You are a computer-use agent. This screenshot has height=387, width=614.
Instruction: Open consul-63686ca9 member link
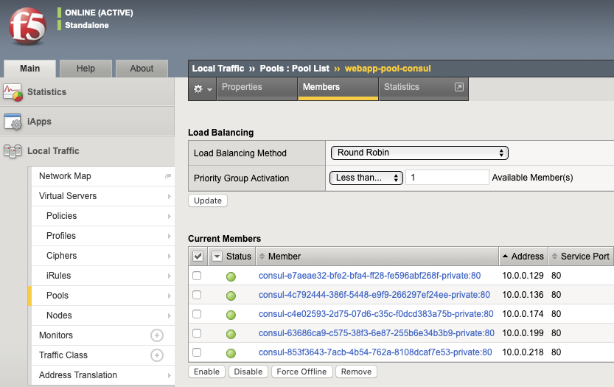click(377, 333)
